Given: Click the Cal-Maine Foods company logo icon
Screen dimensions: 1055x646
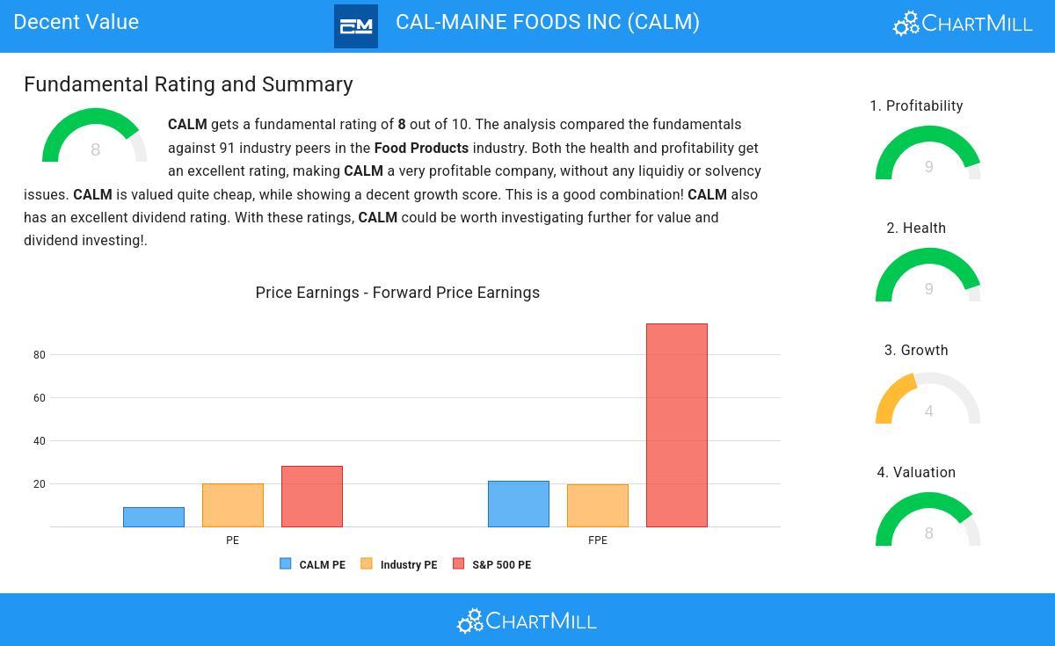Looking at the screenshot, I should (356, 26).
